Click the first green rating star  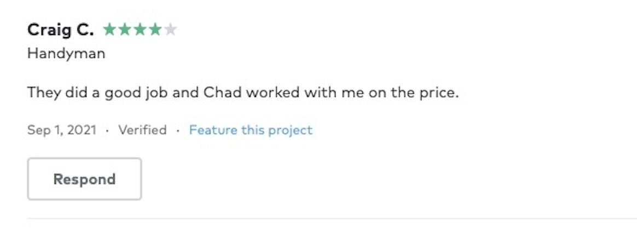pos(109,30)
